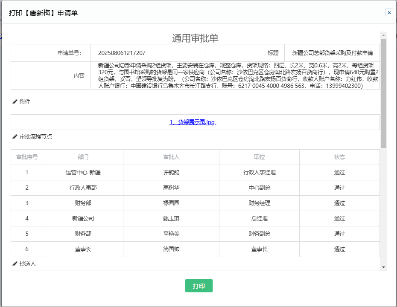Image resolution: width=397 pixels, height=307 pixels.
Task: Click the vertical scrollbar thumb
Action: coord(383,93)
